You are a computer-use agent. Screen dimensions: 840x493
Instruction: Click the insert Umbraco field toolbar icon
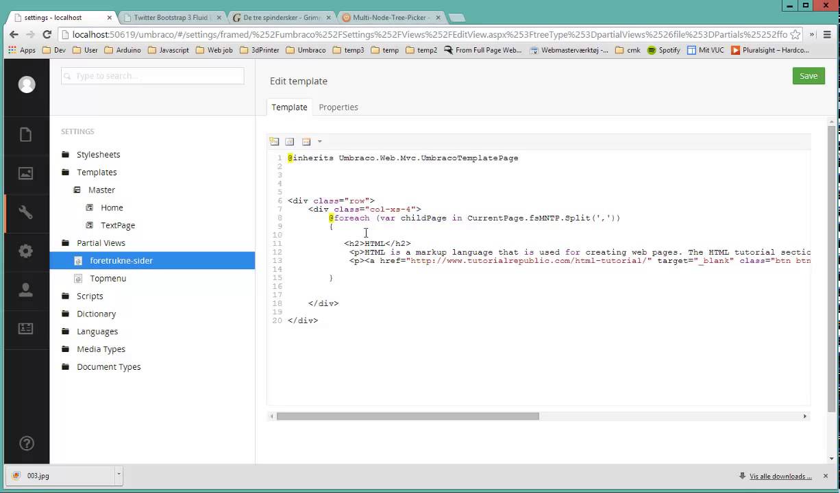tap(274, 142)
